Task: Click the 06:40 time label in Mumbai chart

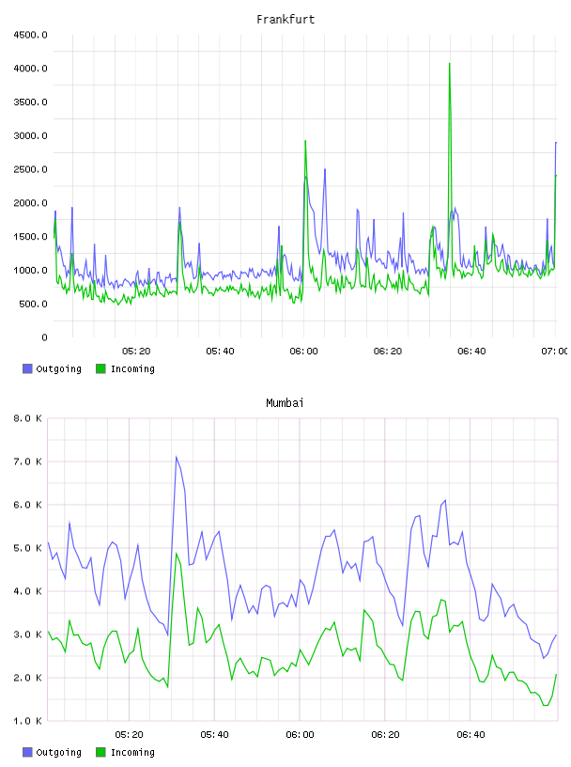Action: pos(471,735)
